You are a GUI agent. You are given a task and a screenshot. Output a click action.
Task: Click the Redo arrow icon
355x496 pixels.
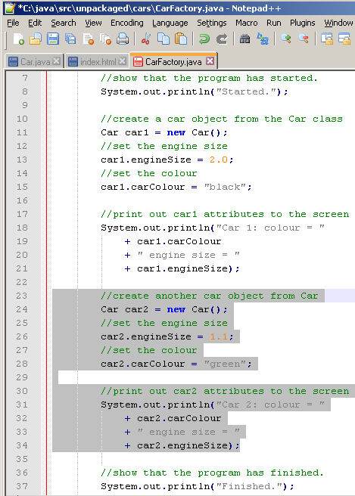pos(222,39)
